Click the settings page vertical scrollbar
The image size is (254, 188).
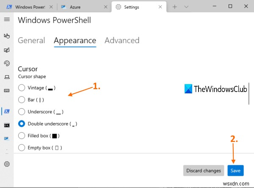[x=249, y=94]
